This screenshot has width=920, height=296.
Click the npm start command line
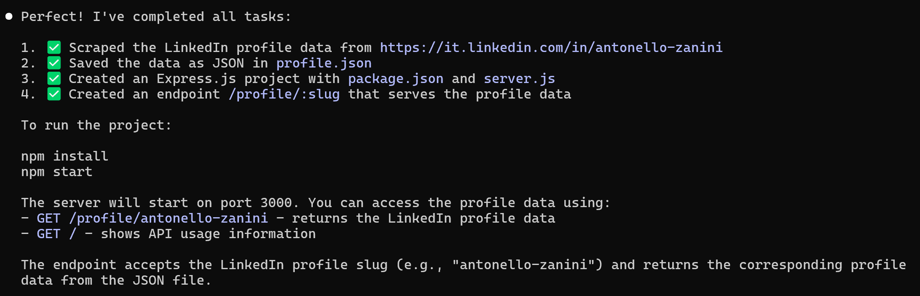coord(57,172)
